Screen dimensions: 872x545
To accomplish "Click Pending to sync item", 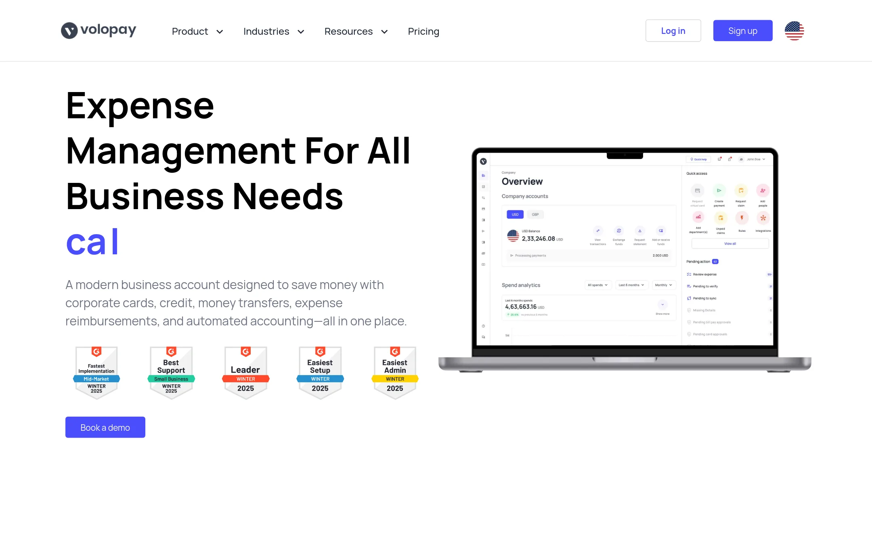I will point(729,298).
